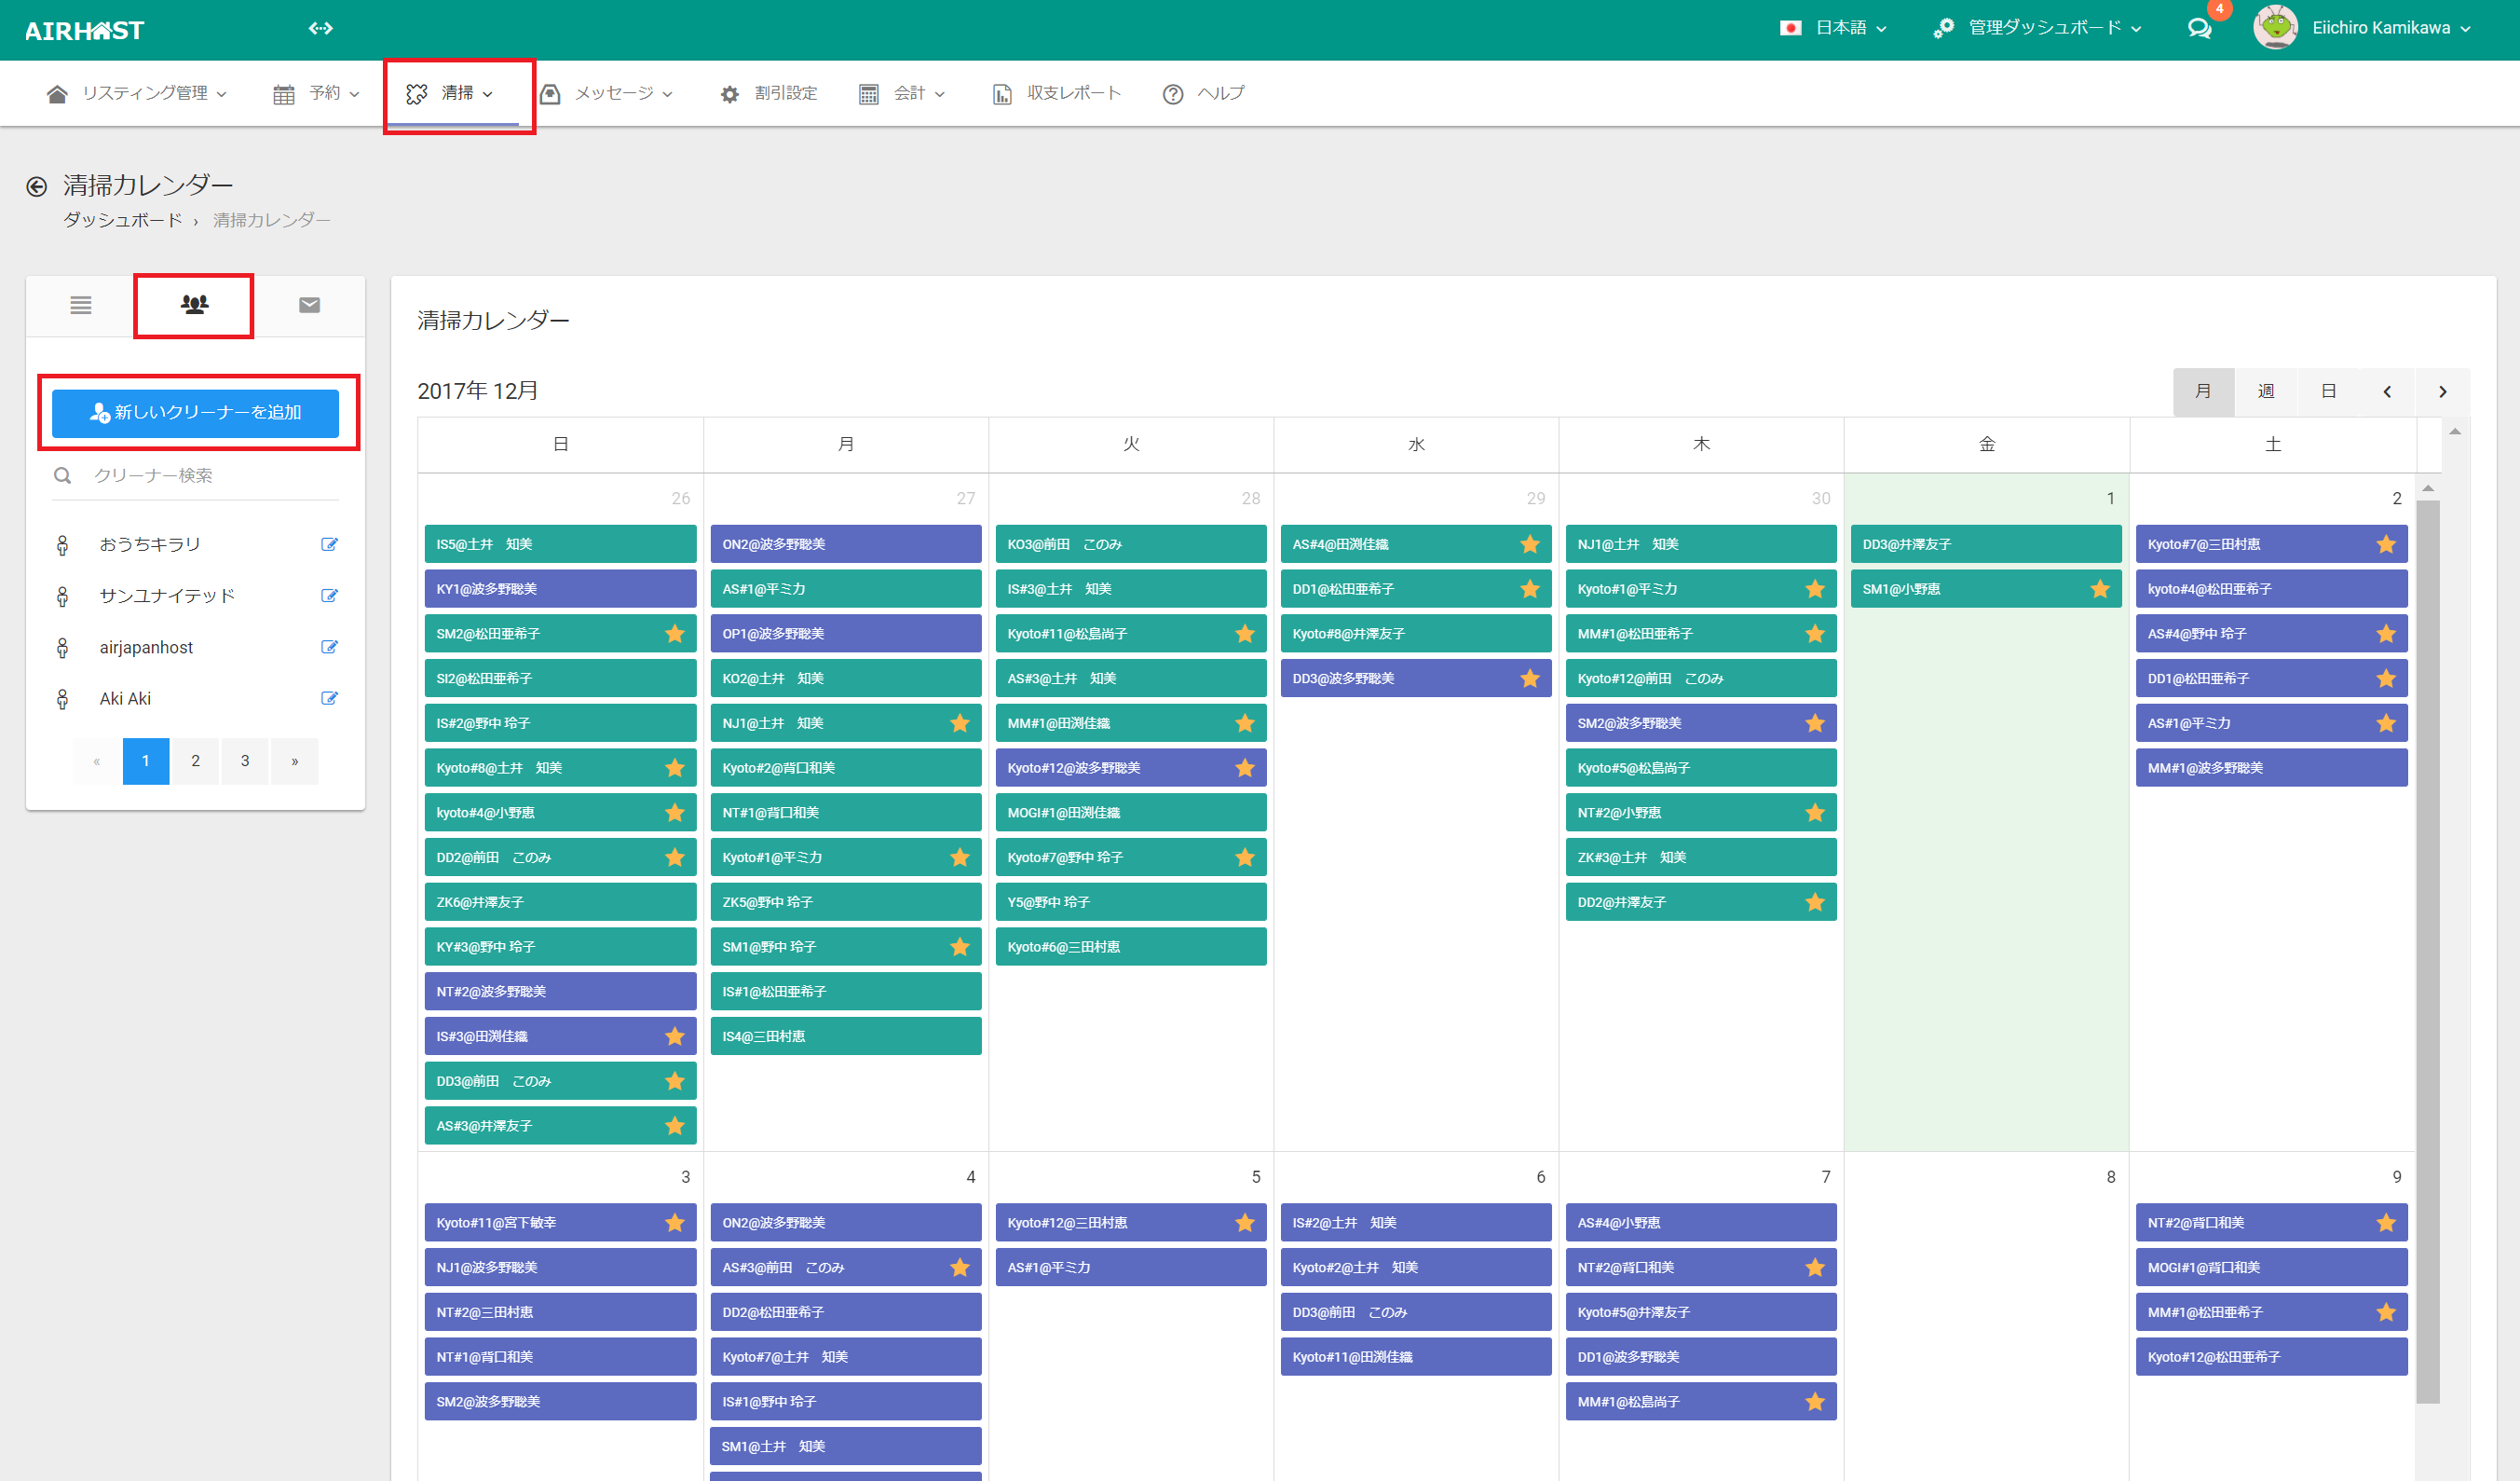Switch calendar to 週 view
Viewport: 2520px width, 1481px height.
2265,392
